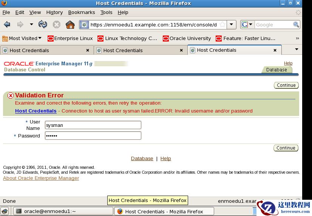Click the Oracle Enterprise Manager logo

point(48,64)
